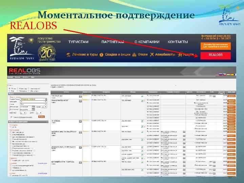Open the Категория dropdown
244x183 pixels.
(34, 102)
